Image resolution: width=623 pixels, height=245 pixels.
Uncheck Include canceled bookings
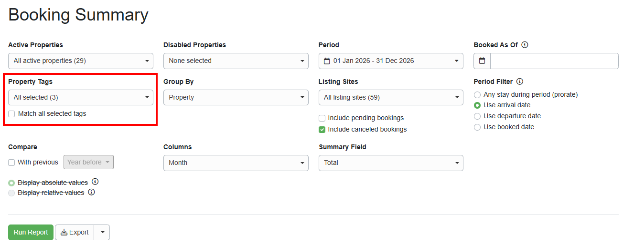tap(322, 129)
